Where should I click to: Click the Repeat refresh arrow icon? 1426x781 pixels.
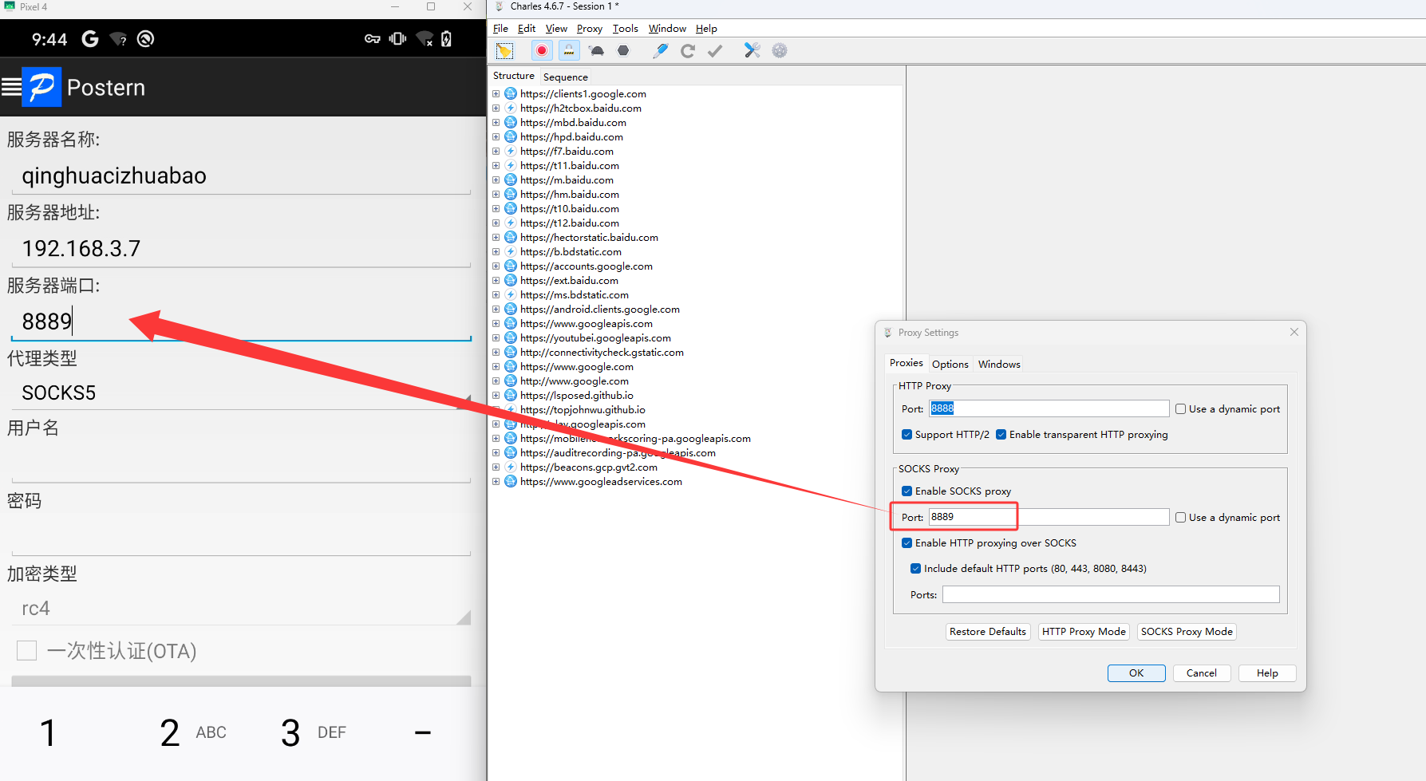688,51
